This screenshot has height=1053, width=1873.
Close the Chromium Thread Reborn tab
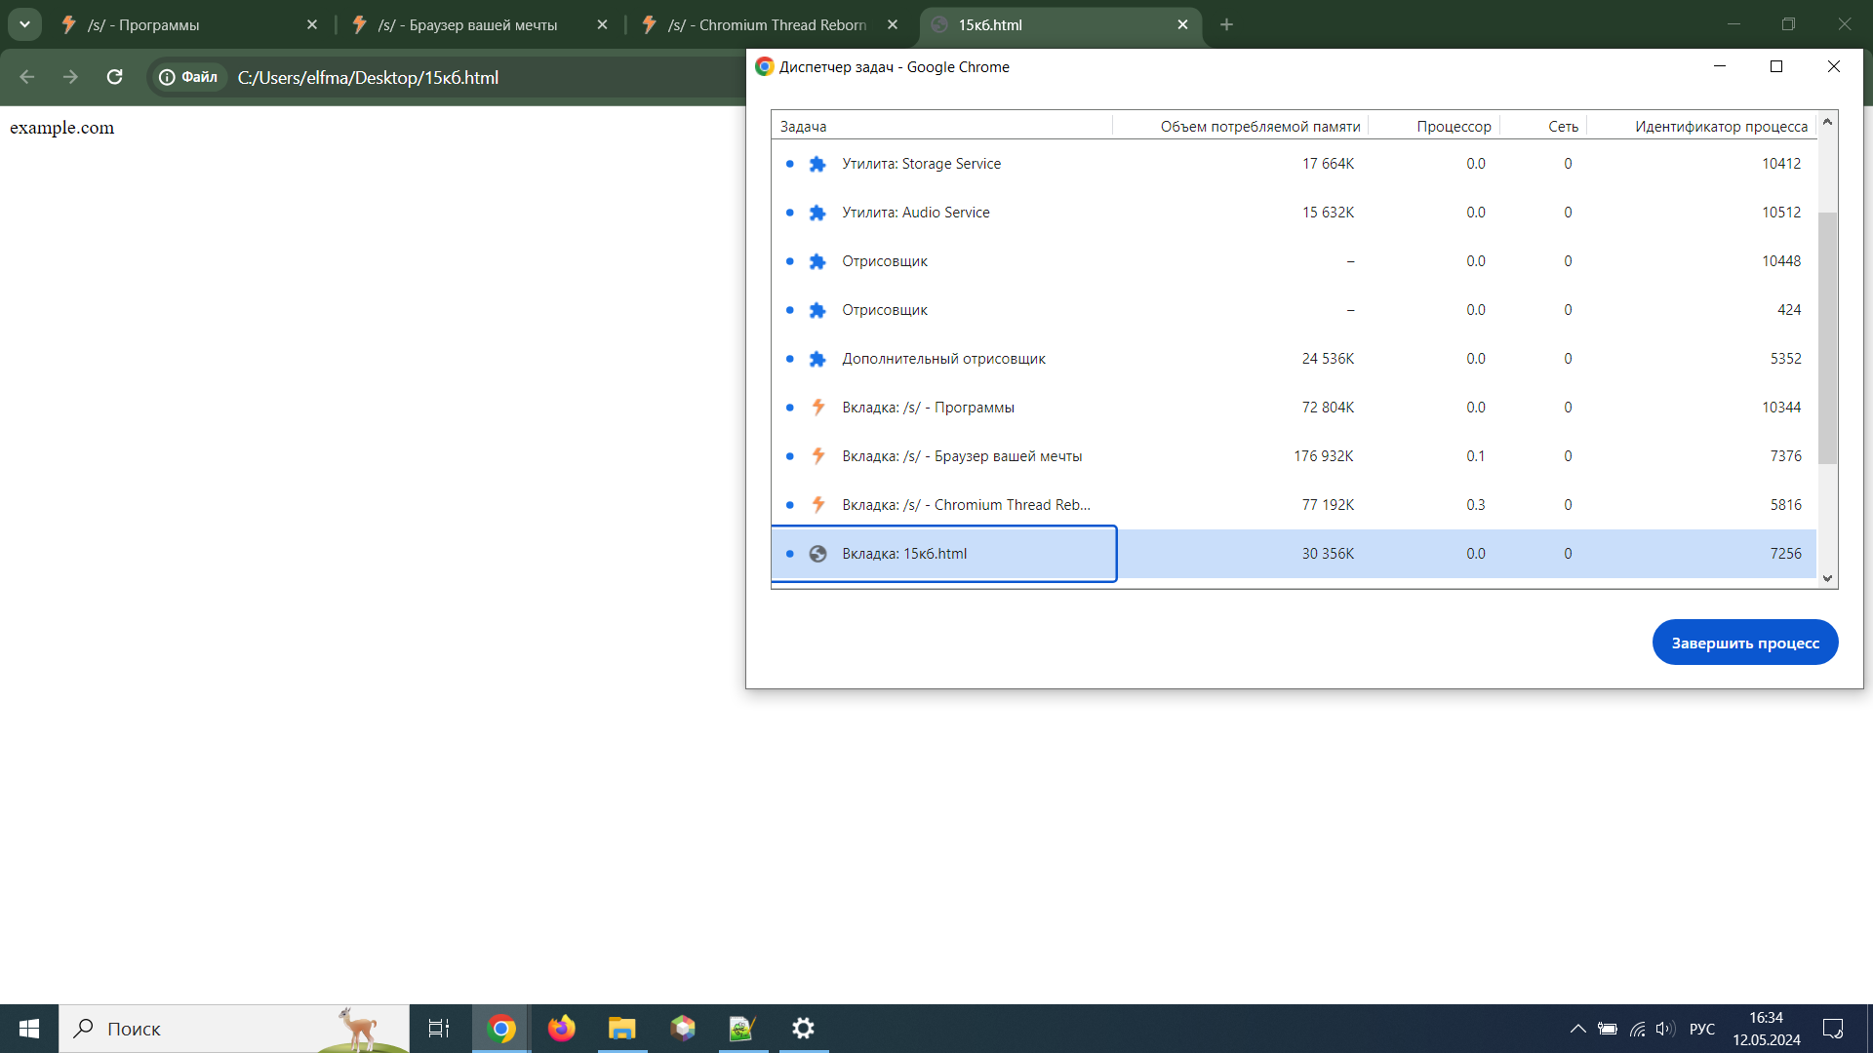pos(892,25)
